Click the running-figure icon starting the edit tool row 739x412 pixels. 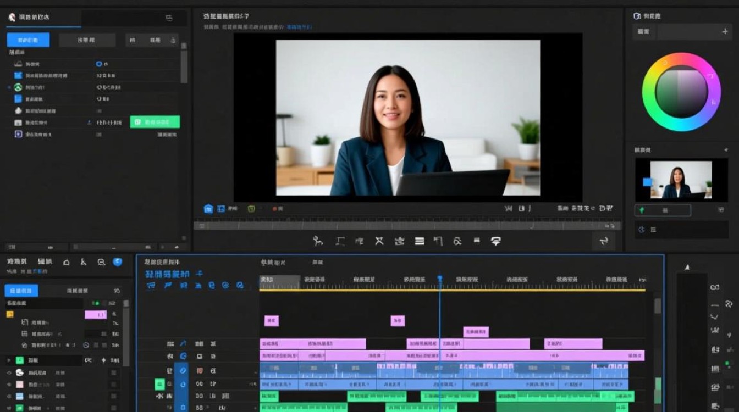[x=317, y=241]
